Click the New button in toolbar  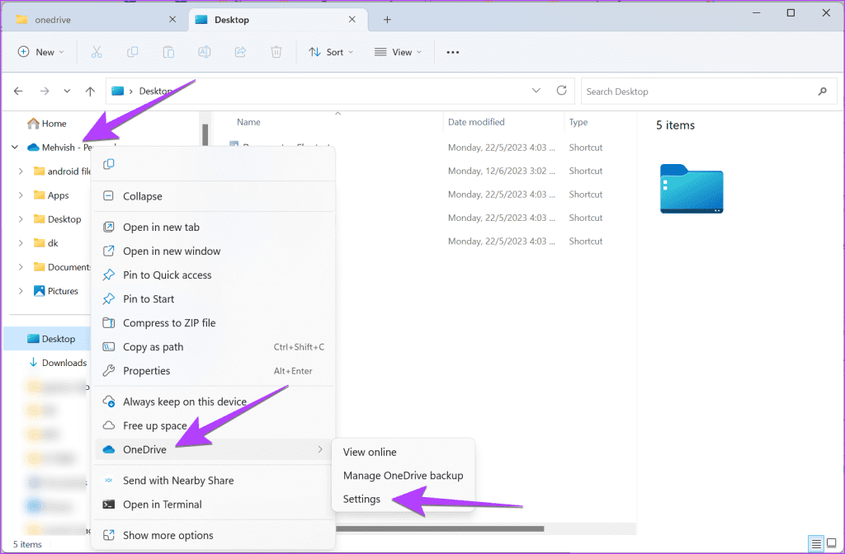(x=37, y=52)
